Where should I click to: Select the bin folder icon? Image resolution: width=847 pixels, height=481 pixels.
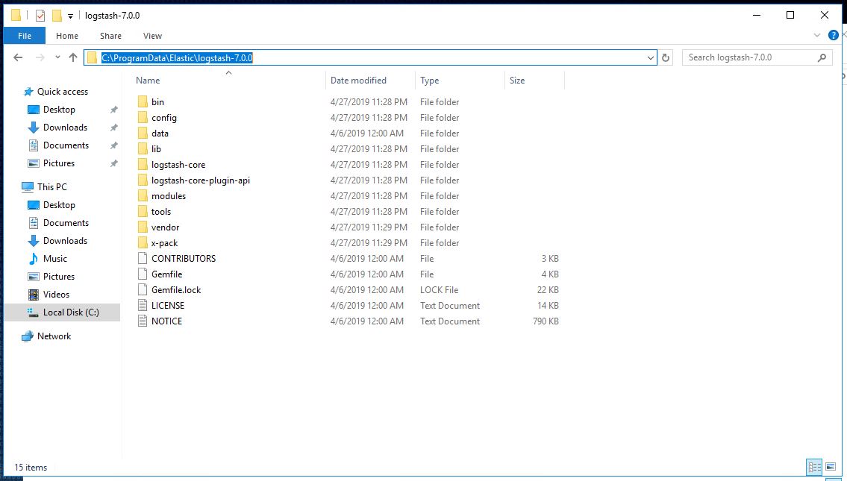(x=143, y=101)
